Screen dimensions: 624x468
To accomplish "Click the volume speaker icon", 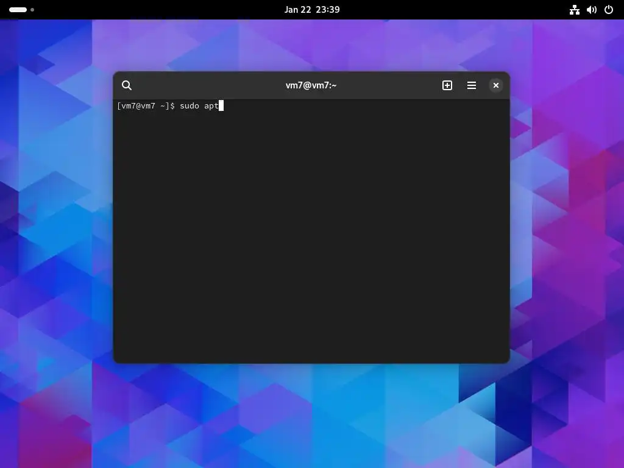I will point(591,10).
